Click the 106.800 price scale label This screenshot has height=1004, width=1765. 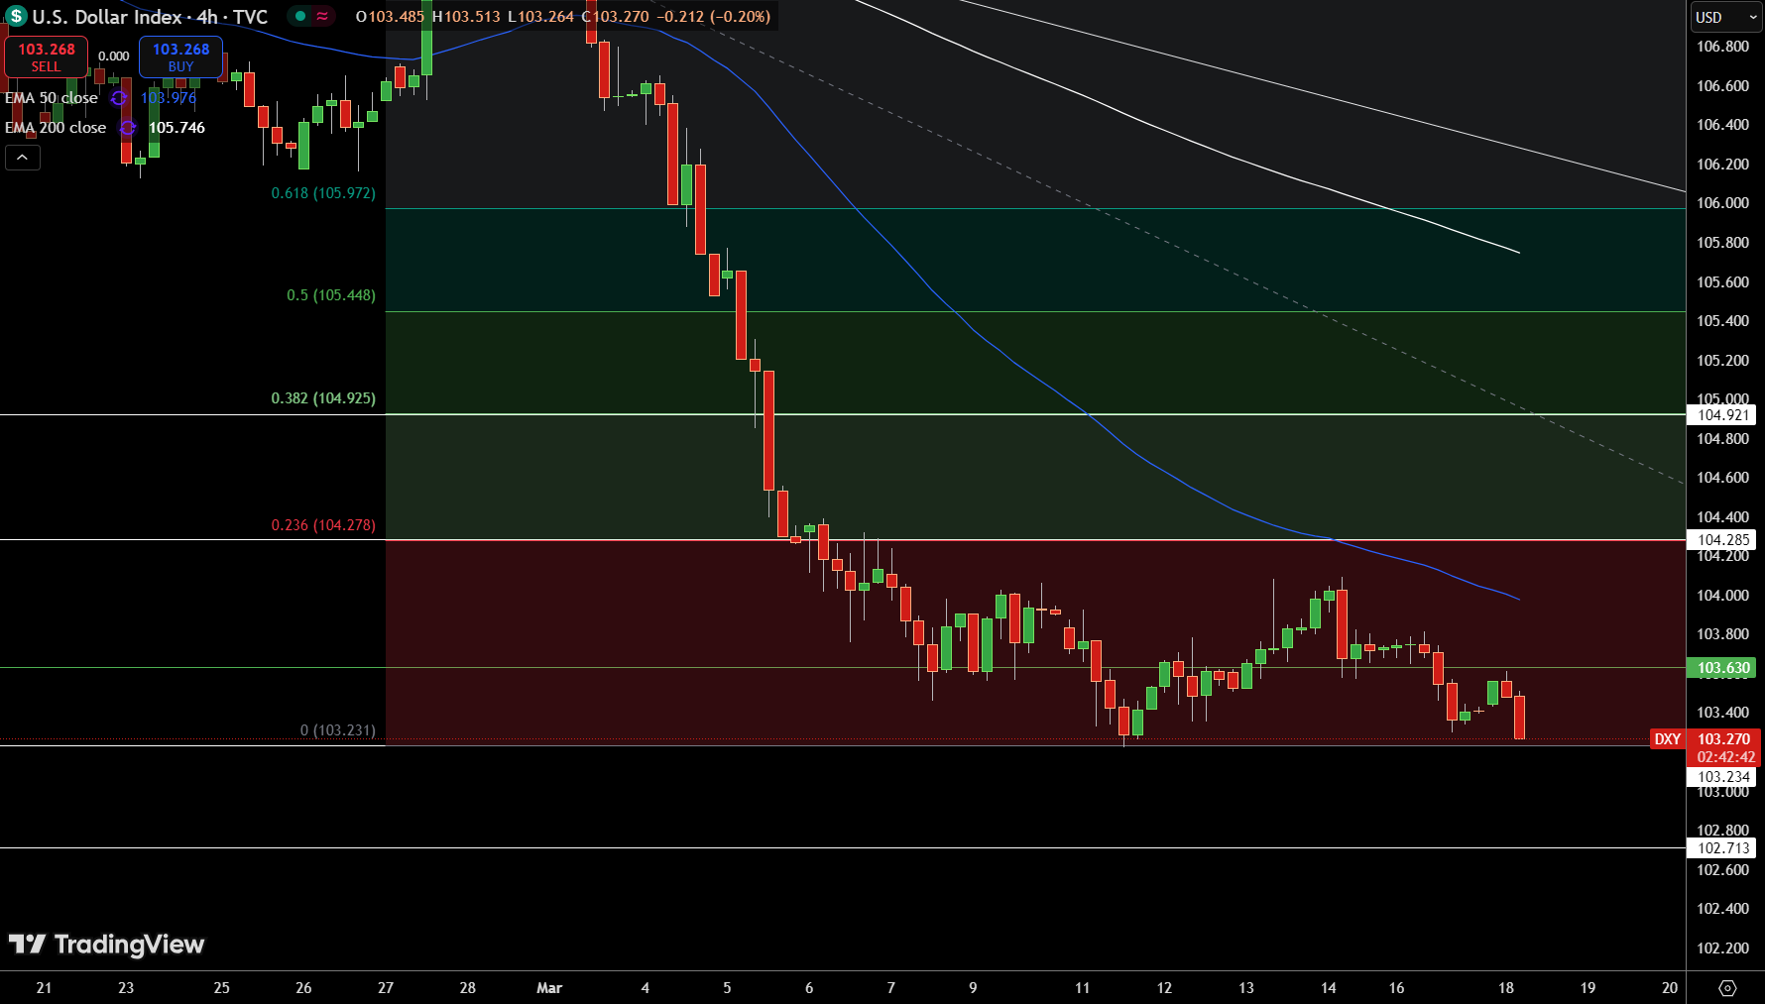[1722, 47]
